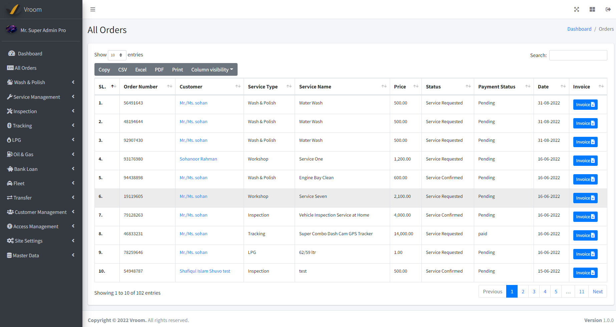
Task: Click the Transfer arrows icon
Action: pos(10,198)
